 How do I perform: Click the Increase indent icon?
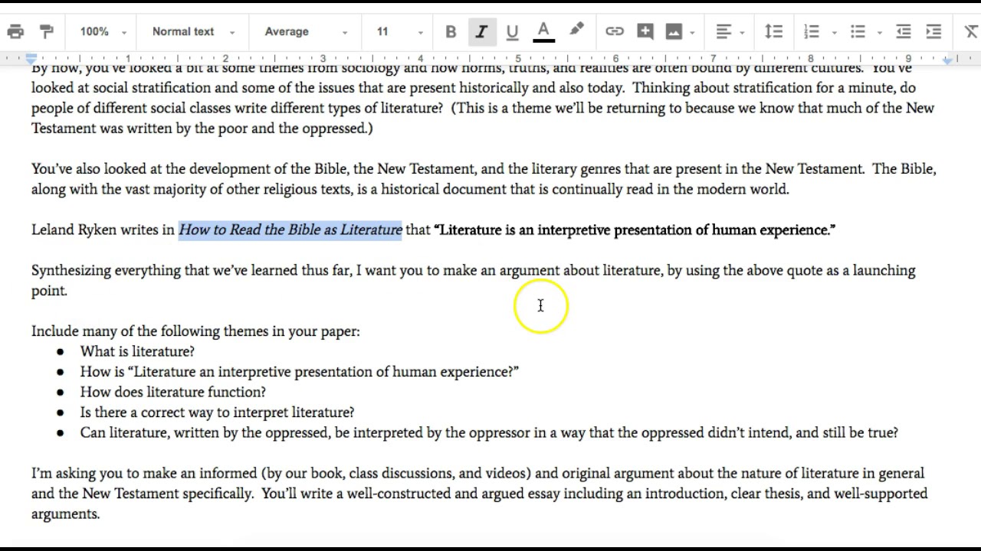(933, 31)
